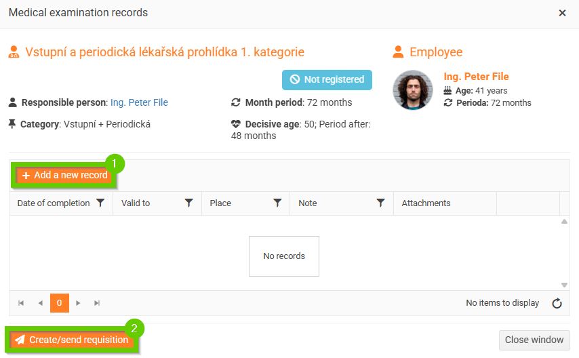Go to the next page

pos(78,303)
